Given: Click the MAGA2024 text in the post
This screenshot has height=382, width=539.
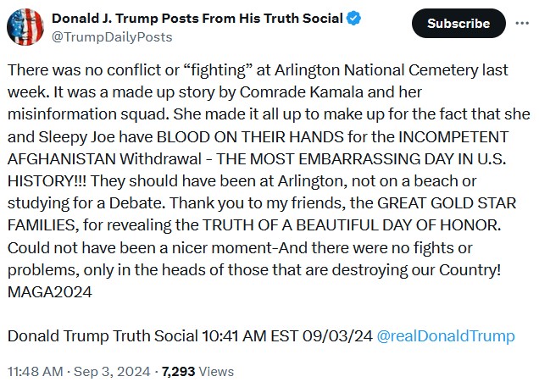Looking at the screenshot, I should (49, 292).
